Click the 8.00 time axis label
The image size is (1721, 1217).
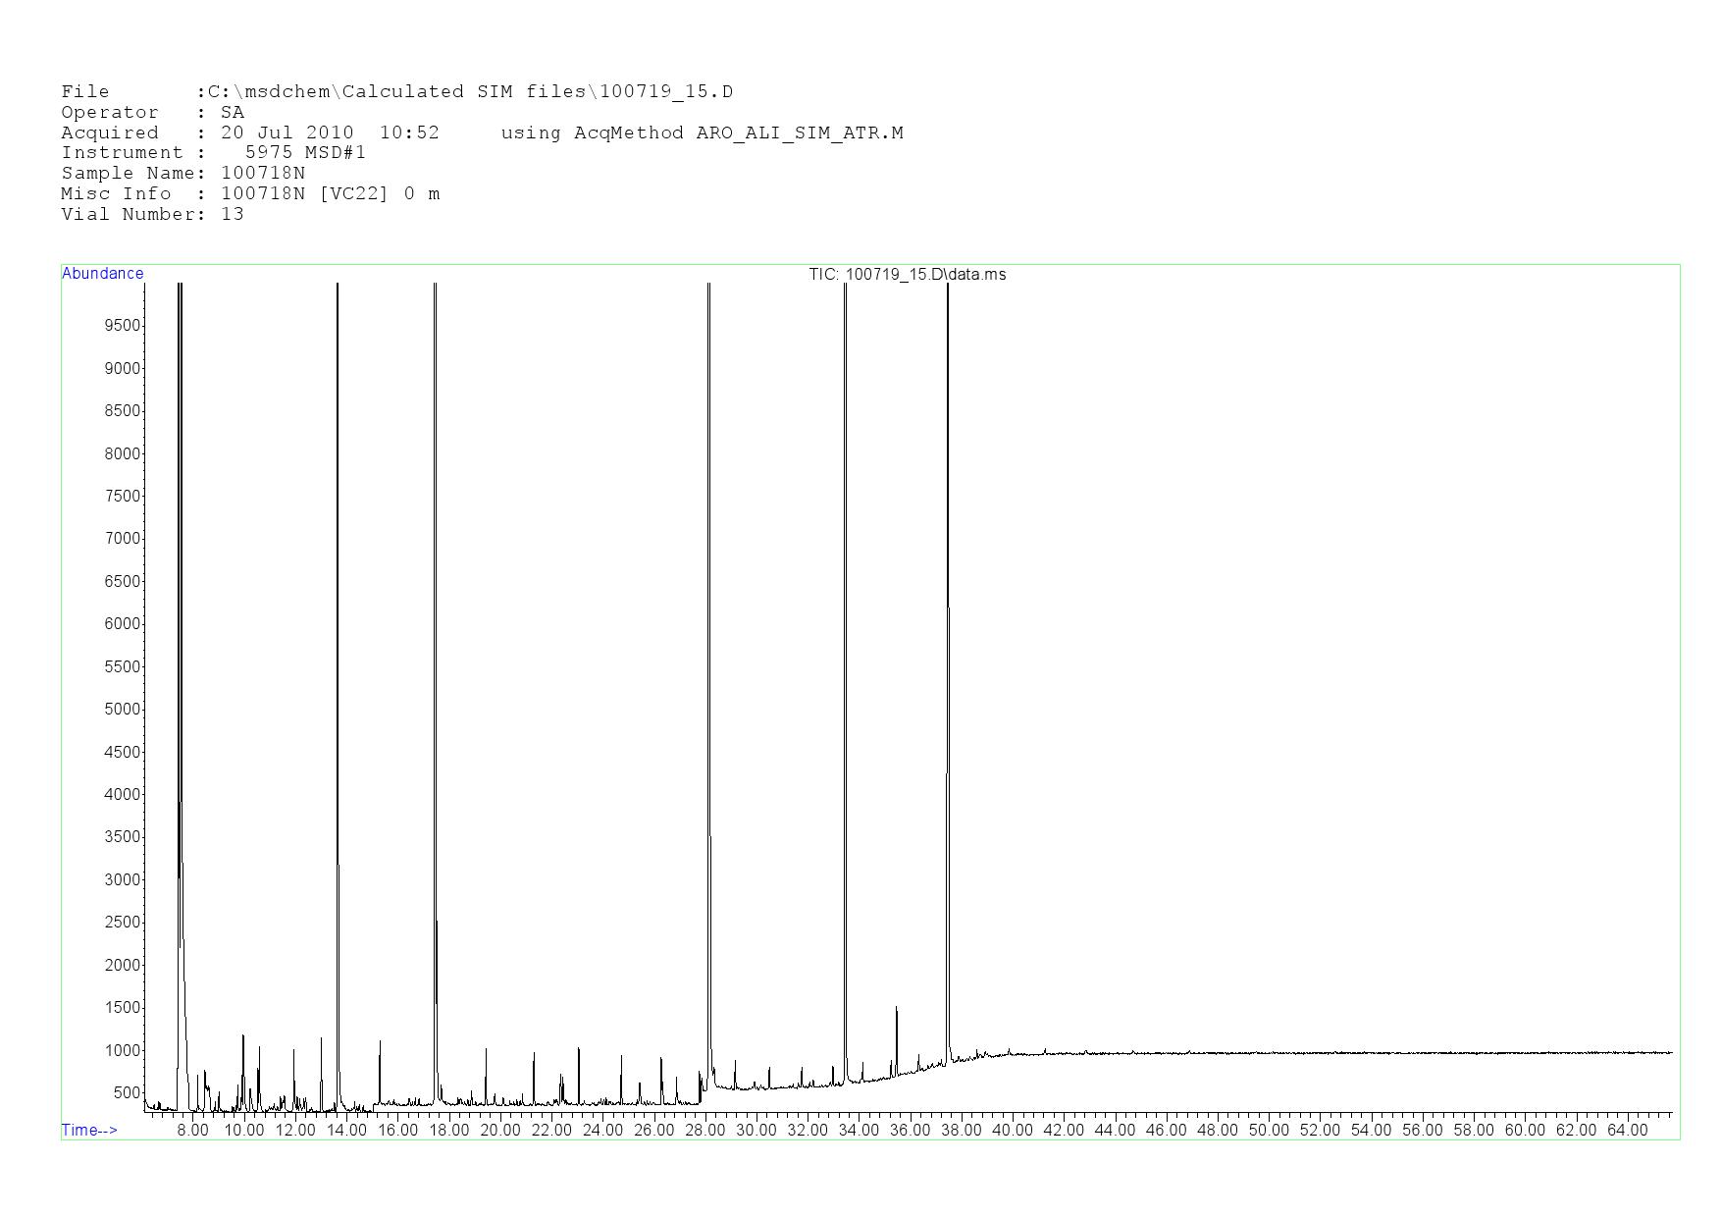click(192, 1131)
